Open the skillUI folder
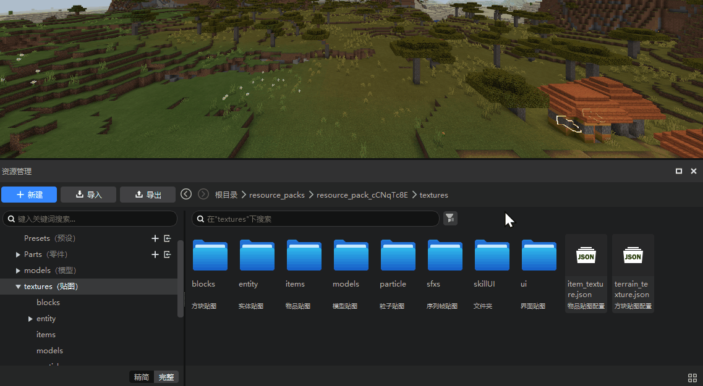 pos(492,256)
